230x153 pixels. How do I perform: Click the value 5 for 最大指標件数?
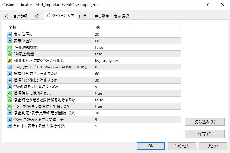[x=96, y=126]
